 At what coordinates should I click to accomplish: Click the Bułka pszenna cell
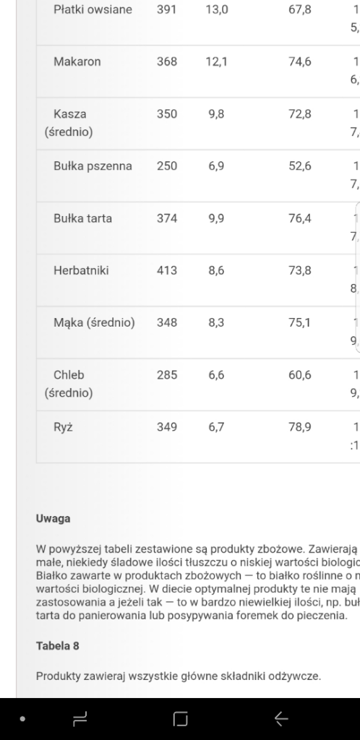point(93,166)
